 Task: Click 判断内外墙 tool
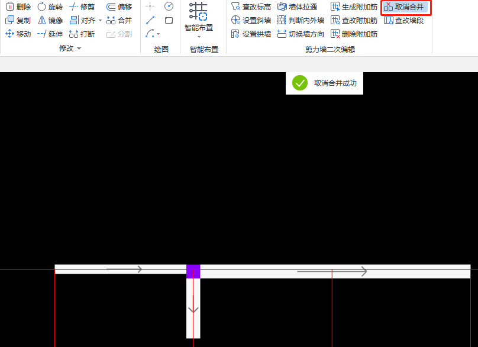(301, 21)
